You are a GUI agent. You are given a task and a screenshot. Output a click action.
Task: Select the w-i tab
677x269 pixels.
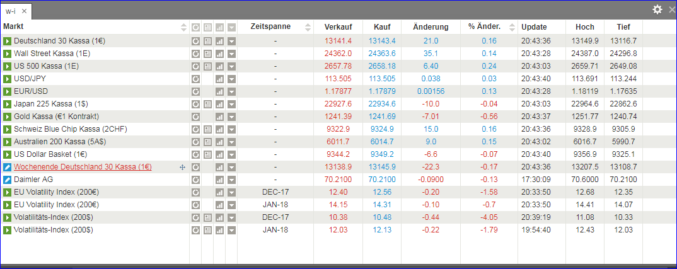(x=11, y=11)
